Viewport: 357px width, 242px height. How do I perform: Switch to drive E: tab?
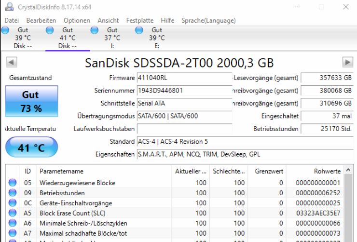click(x=157, y=38)
